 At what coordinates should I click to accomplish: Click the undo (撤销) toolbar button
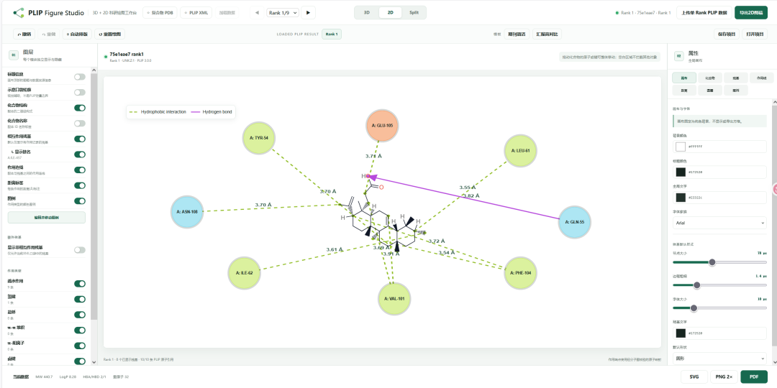point(24,34)
